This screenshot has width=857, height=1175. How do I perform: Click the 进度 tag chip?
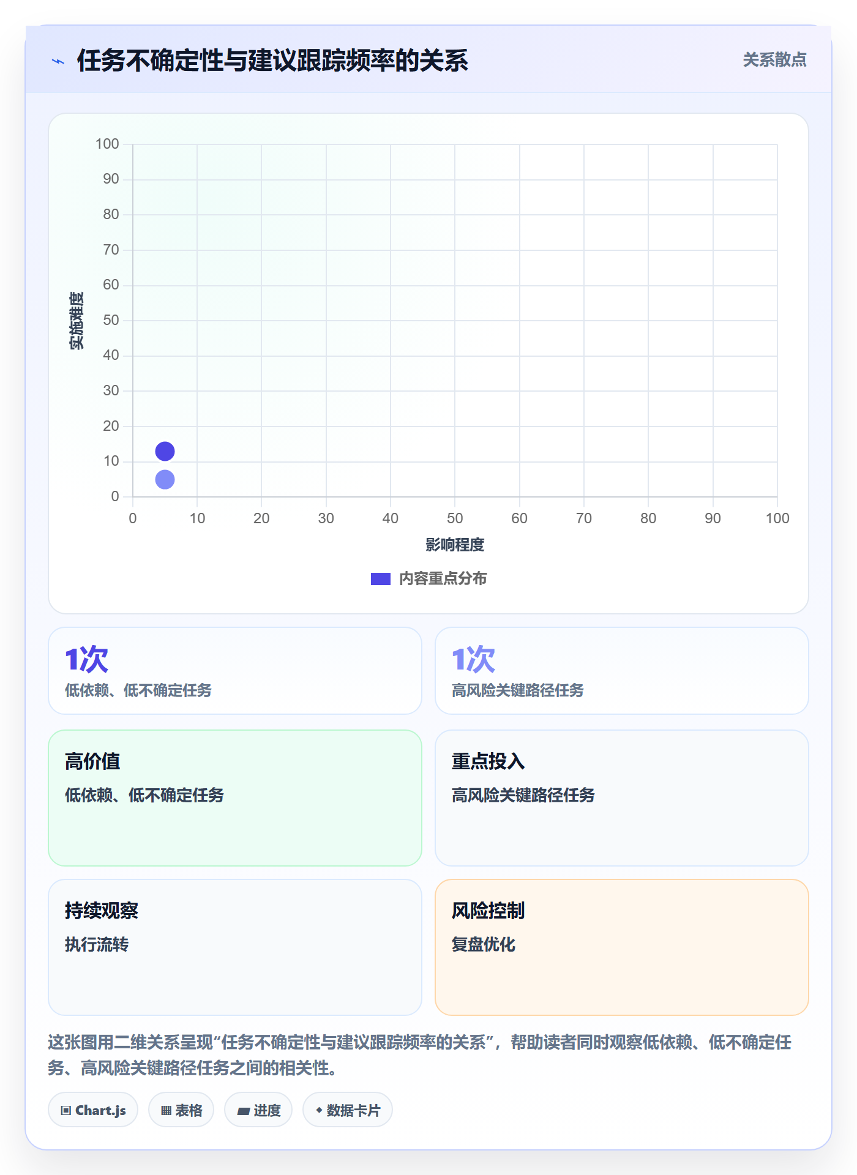point(258,1110)
